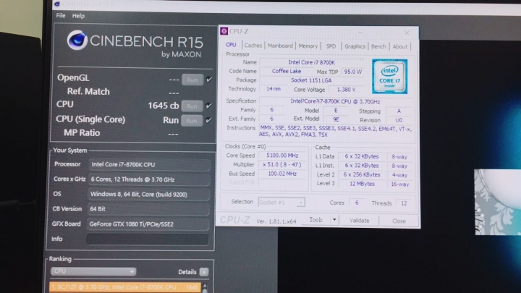Screen dimensions: 521x293
Task: Switch to Memory tab in CPU-Z
Action: coord(308,46)
